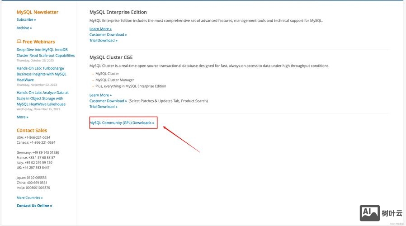
Task: Open Customer Download for MySQL Cluster CGE
Action: click(108, 101)
